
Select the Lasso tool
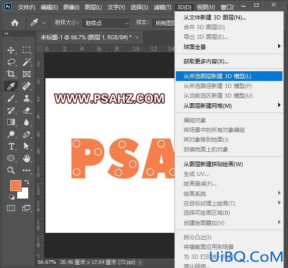[11, 62]
